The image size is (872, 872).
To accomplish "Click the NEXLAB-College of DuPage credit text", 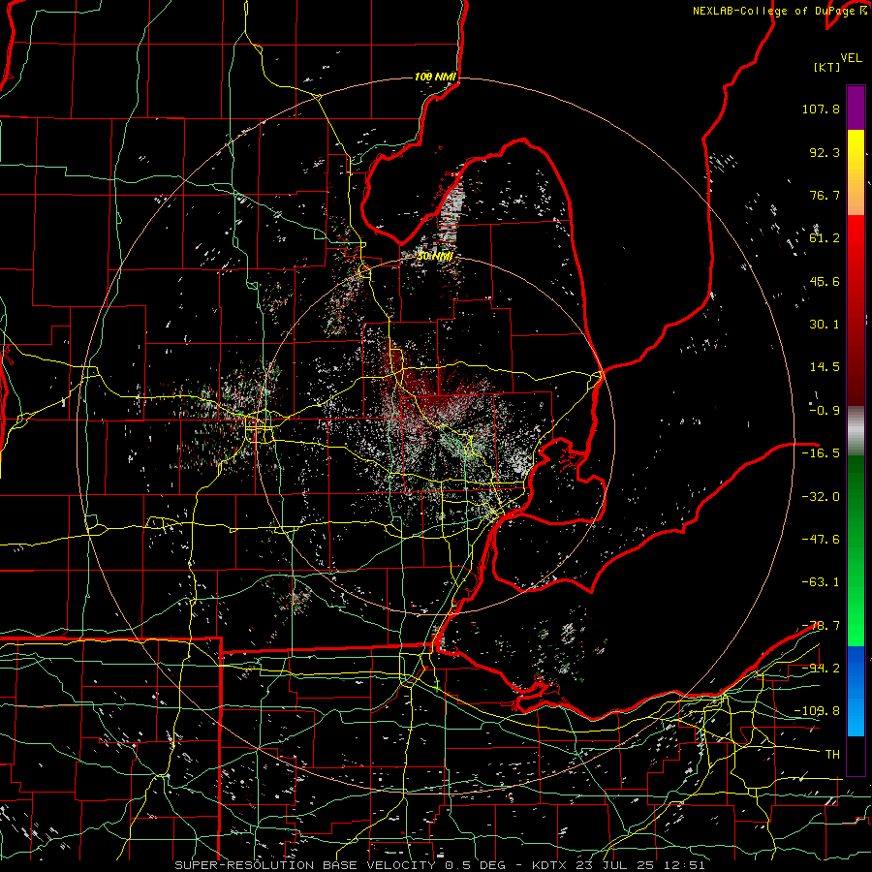I will coord(774,11).
